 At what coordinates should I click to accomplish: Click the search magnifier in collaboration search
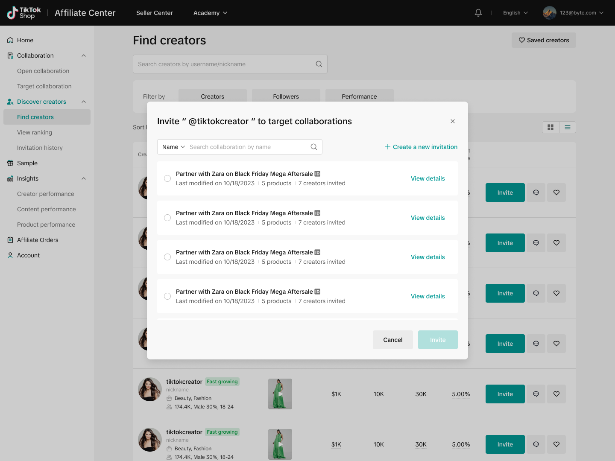(x=314, y=147)
